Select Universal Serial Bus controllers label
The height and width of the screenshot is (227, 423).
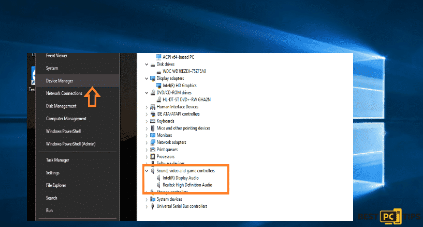click(x=182, y=206)
